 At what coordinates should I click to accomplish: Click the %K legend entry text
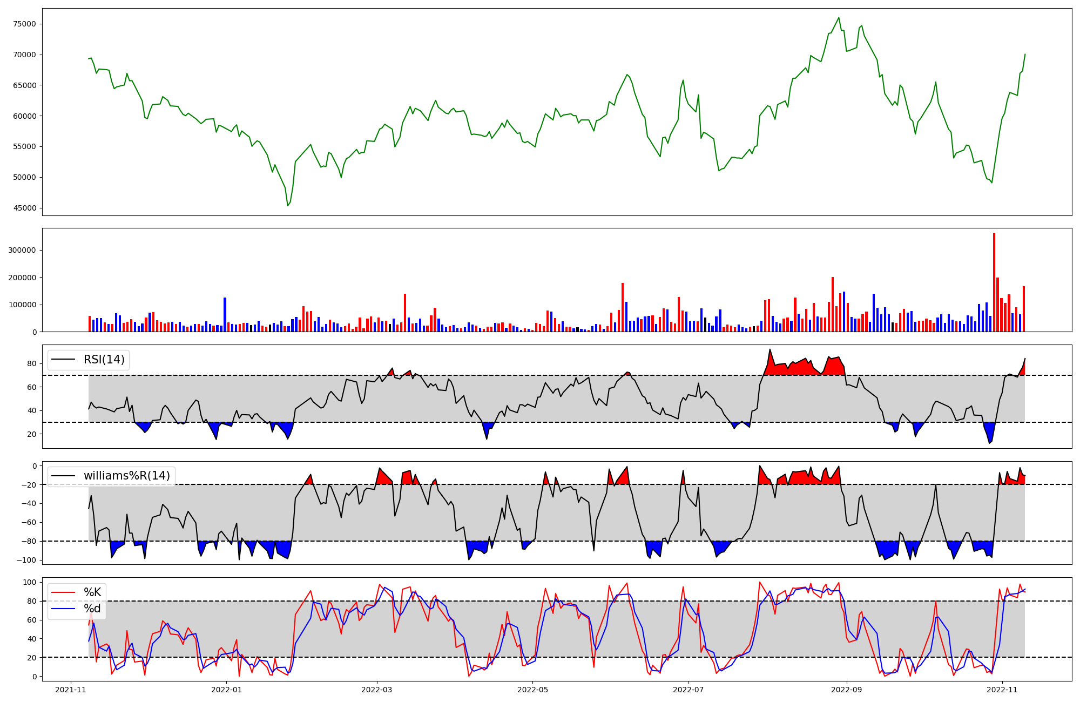click(x=92, y=592)
